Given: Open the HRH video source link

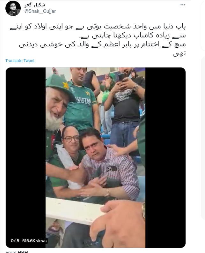Looking at the screenshot, I should [23, 251].
